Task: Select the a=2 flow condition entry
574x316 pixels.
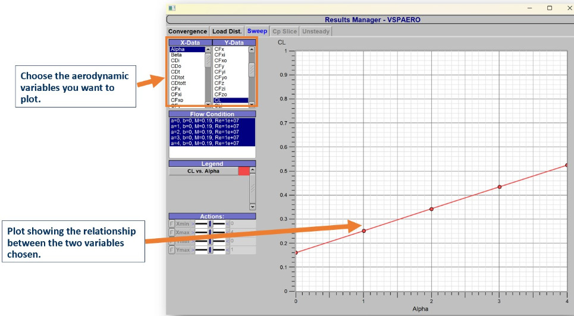Action: click(x=205, y=132)
